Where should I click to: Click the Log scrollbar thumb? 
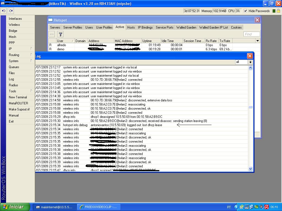(x=250, y=107)
